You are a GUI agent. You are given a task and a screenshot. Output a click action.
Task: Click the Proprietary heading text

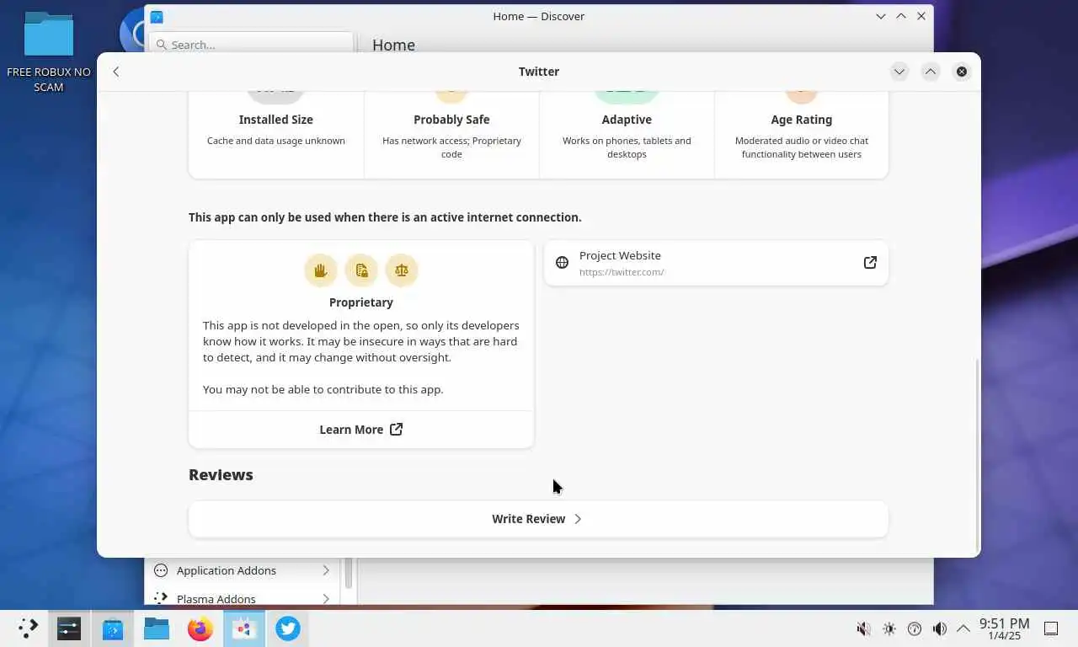point(361,302)
